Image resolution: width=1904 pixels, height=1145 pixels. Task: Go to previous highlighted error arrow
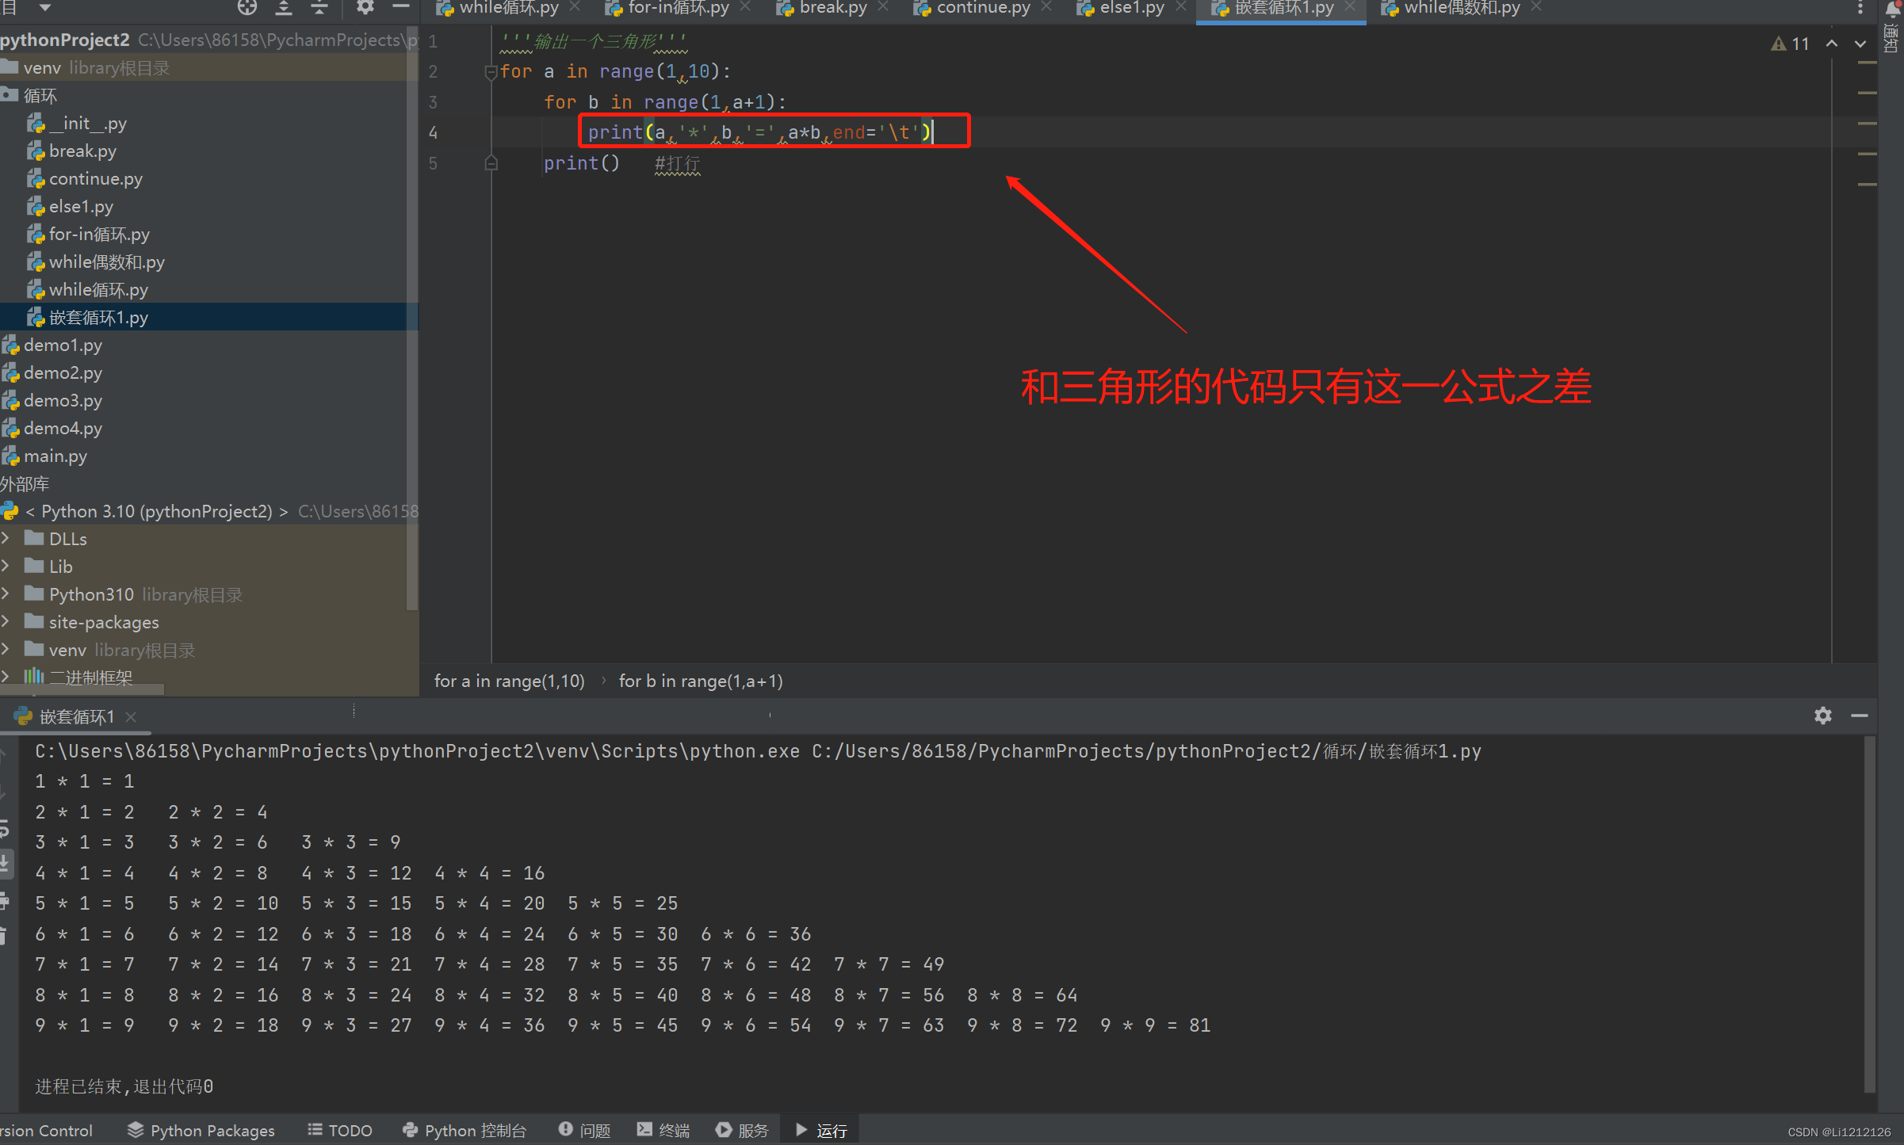pyautogui.click(x=1832, y=44)
